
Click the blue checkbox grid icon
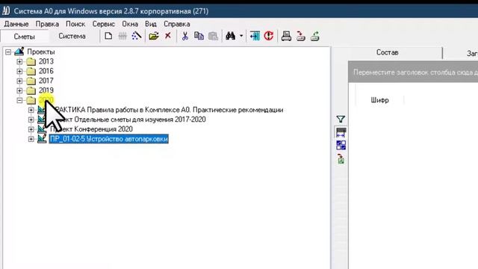tap(341, 145)
